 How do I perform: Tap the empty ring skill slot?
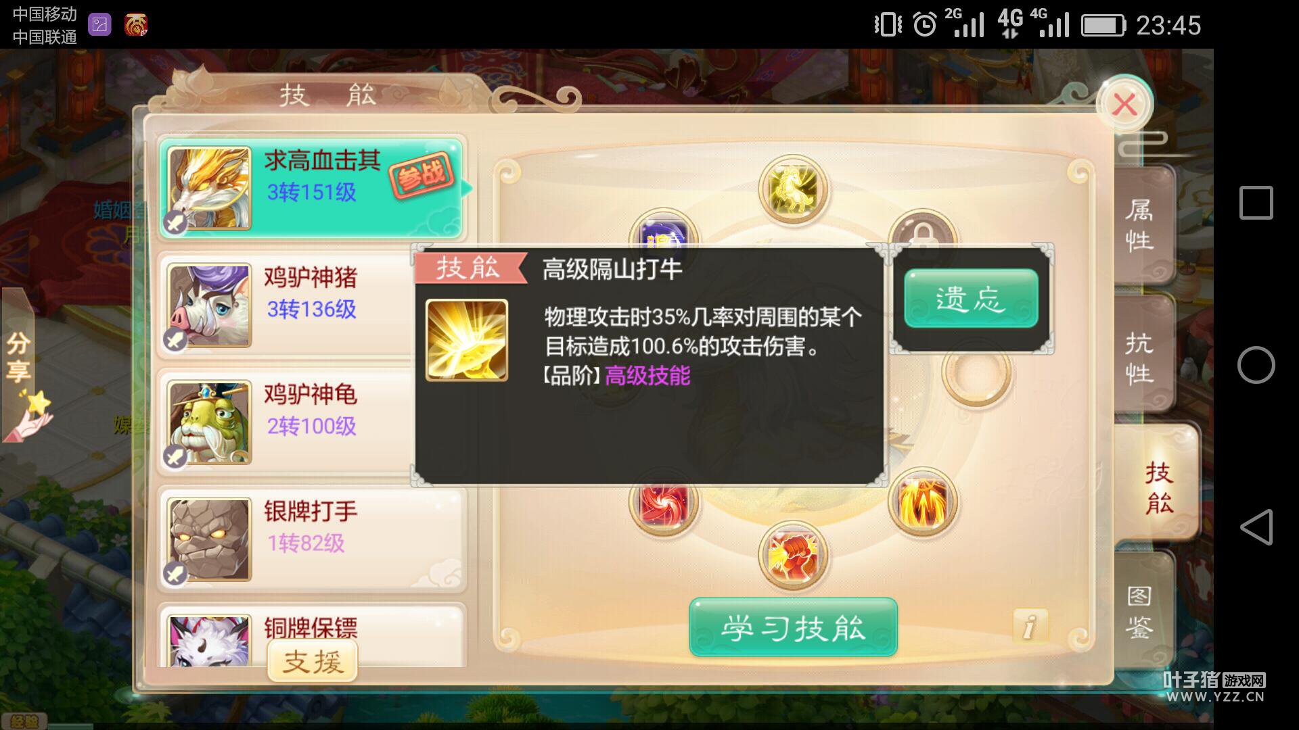[x=976, y=374]
